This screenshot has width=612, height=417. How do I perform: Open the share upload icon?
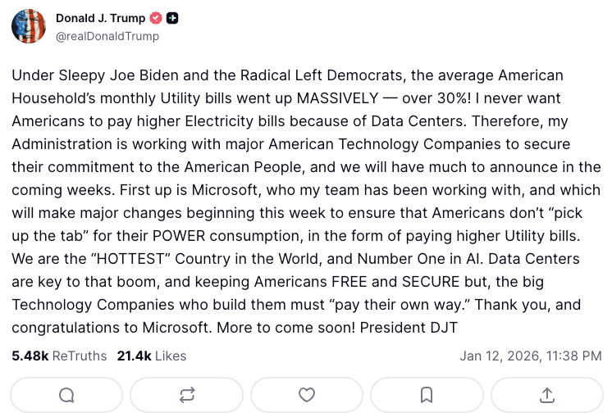(546, 395)
